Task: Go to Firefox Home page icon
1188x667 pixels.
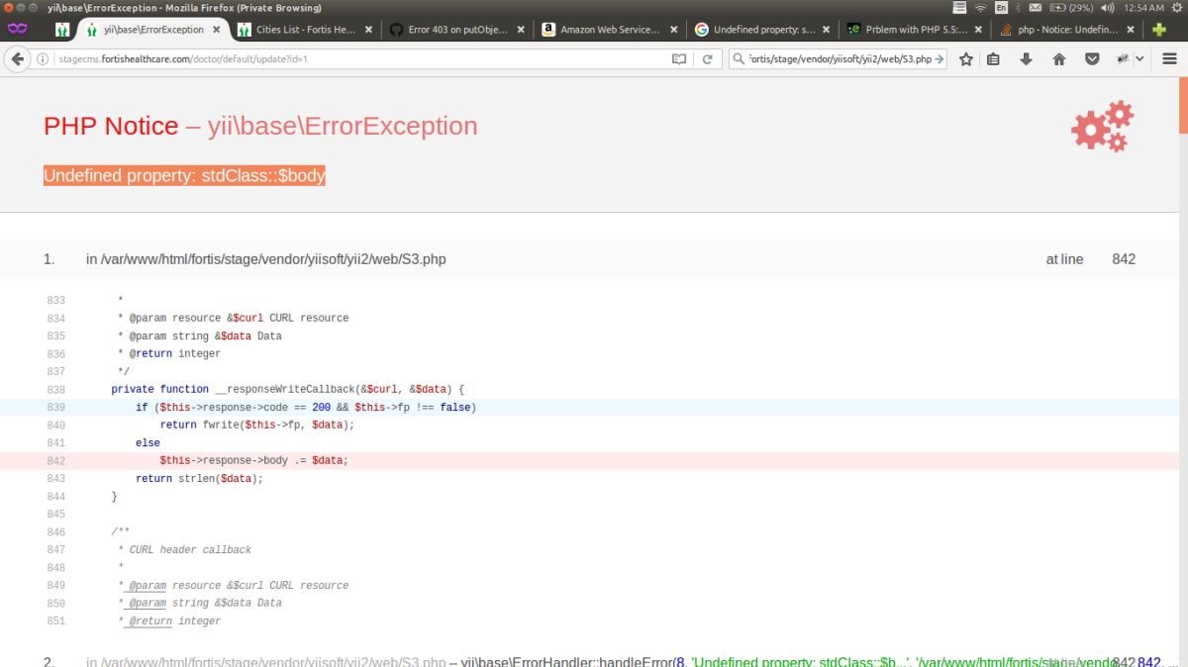Action: [x=1059, y=59]
